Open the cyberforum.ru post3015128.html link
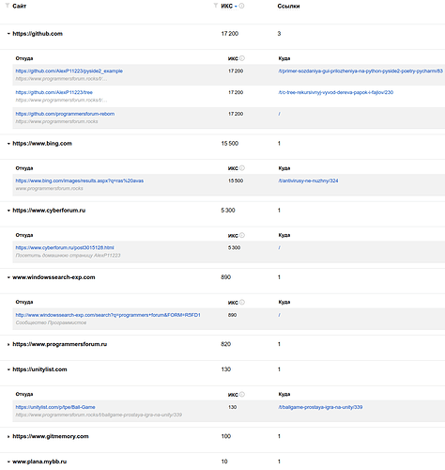Image resolution: width=445 pixels, height=470 pixels. click(65, 248)
